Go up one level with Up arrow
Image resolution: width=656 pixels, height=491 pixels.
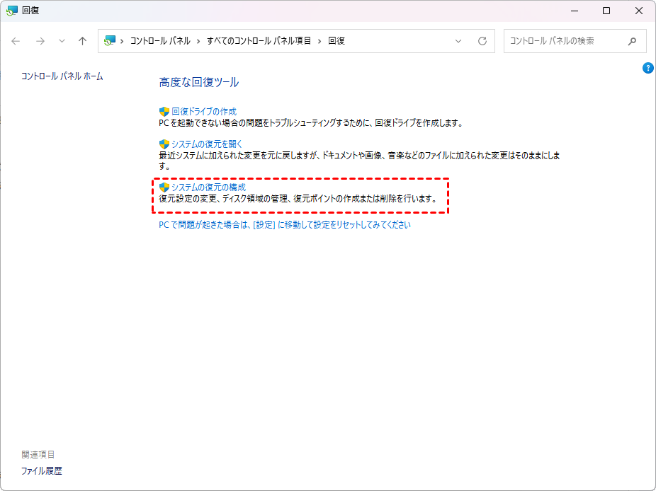click(x=82, y=41)
